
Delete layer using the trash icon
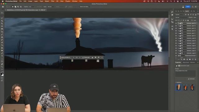tap(196, 59)
